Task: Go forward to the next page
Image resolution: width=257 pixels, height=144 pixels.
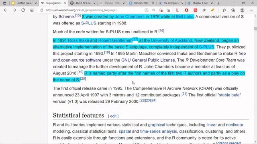Action: click(x=14, y=10)
